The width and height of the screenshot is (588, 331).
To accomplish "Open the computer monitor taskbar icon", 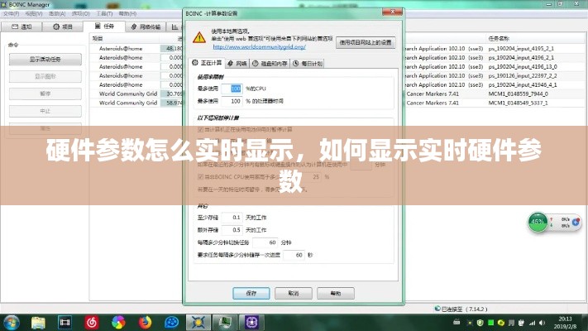I will (225, 323).
